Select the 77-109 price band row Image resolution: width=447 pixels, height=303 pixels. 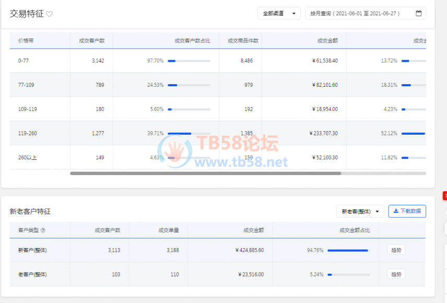pos(26,85)
